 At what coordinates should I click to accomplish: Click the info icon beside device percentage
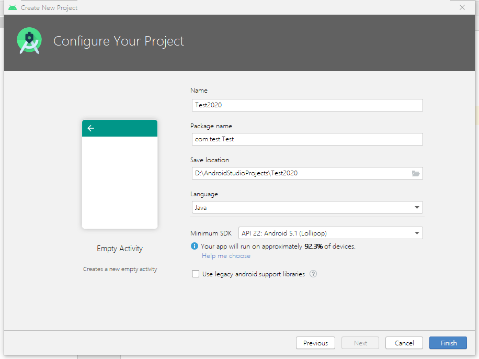(x=195, y=246)
